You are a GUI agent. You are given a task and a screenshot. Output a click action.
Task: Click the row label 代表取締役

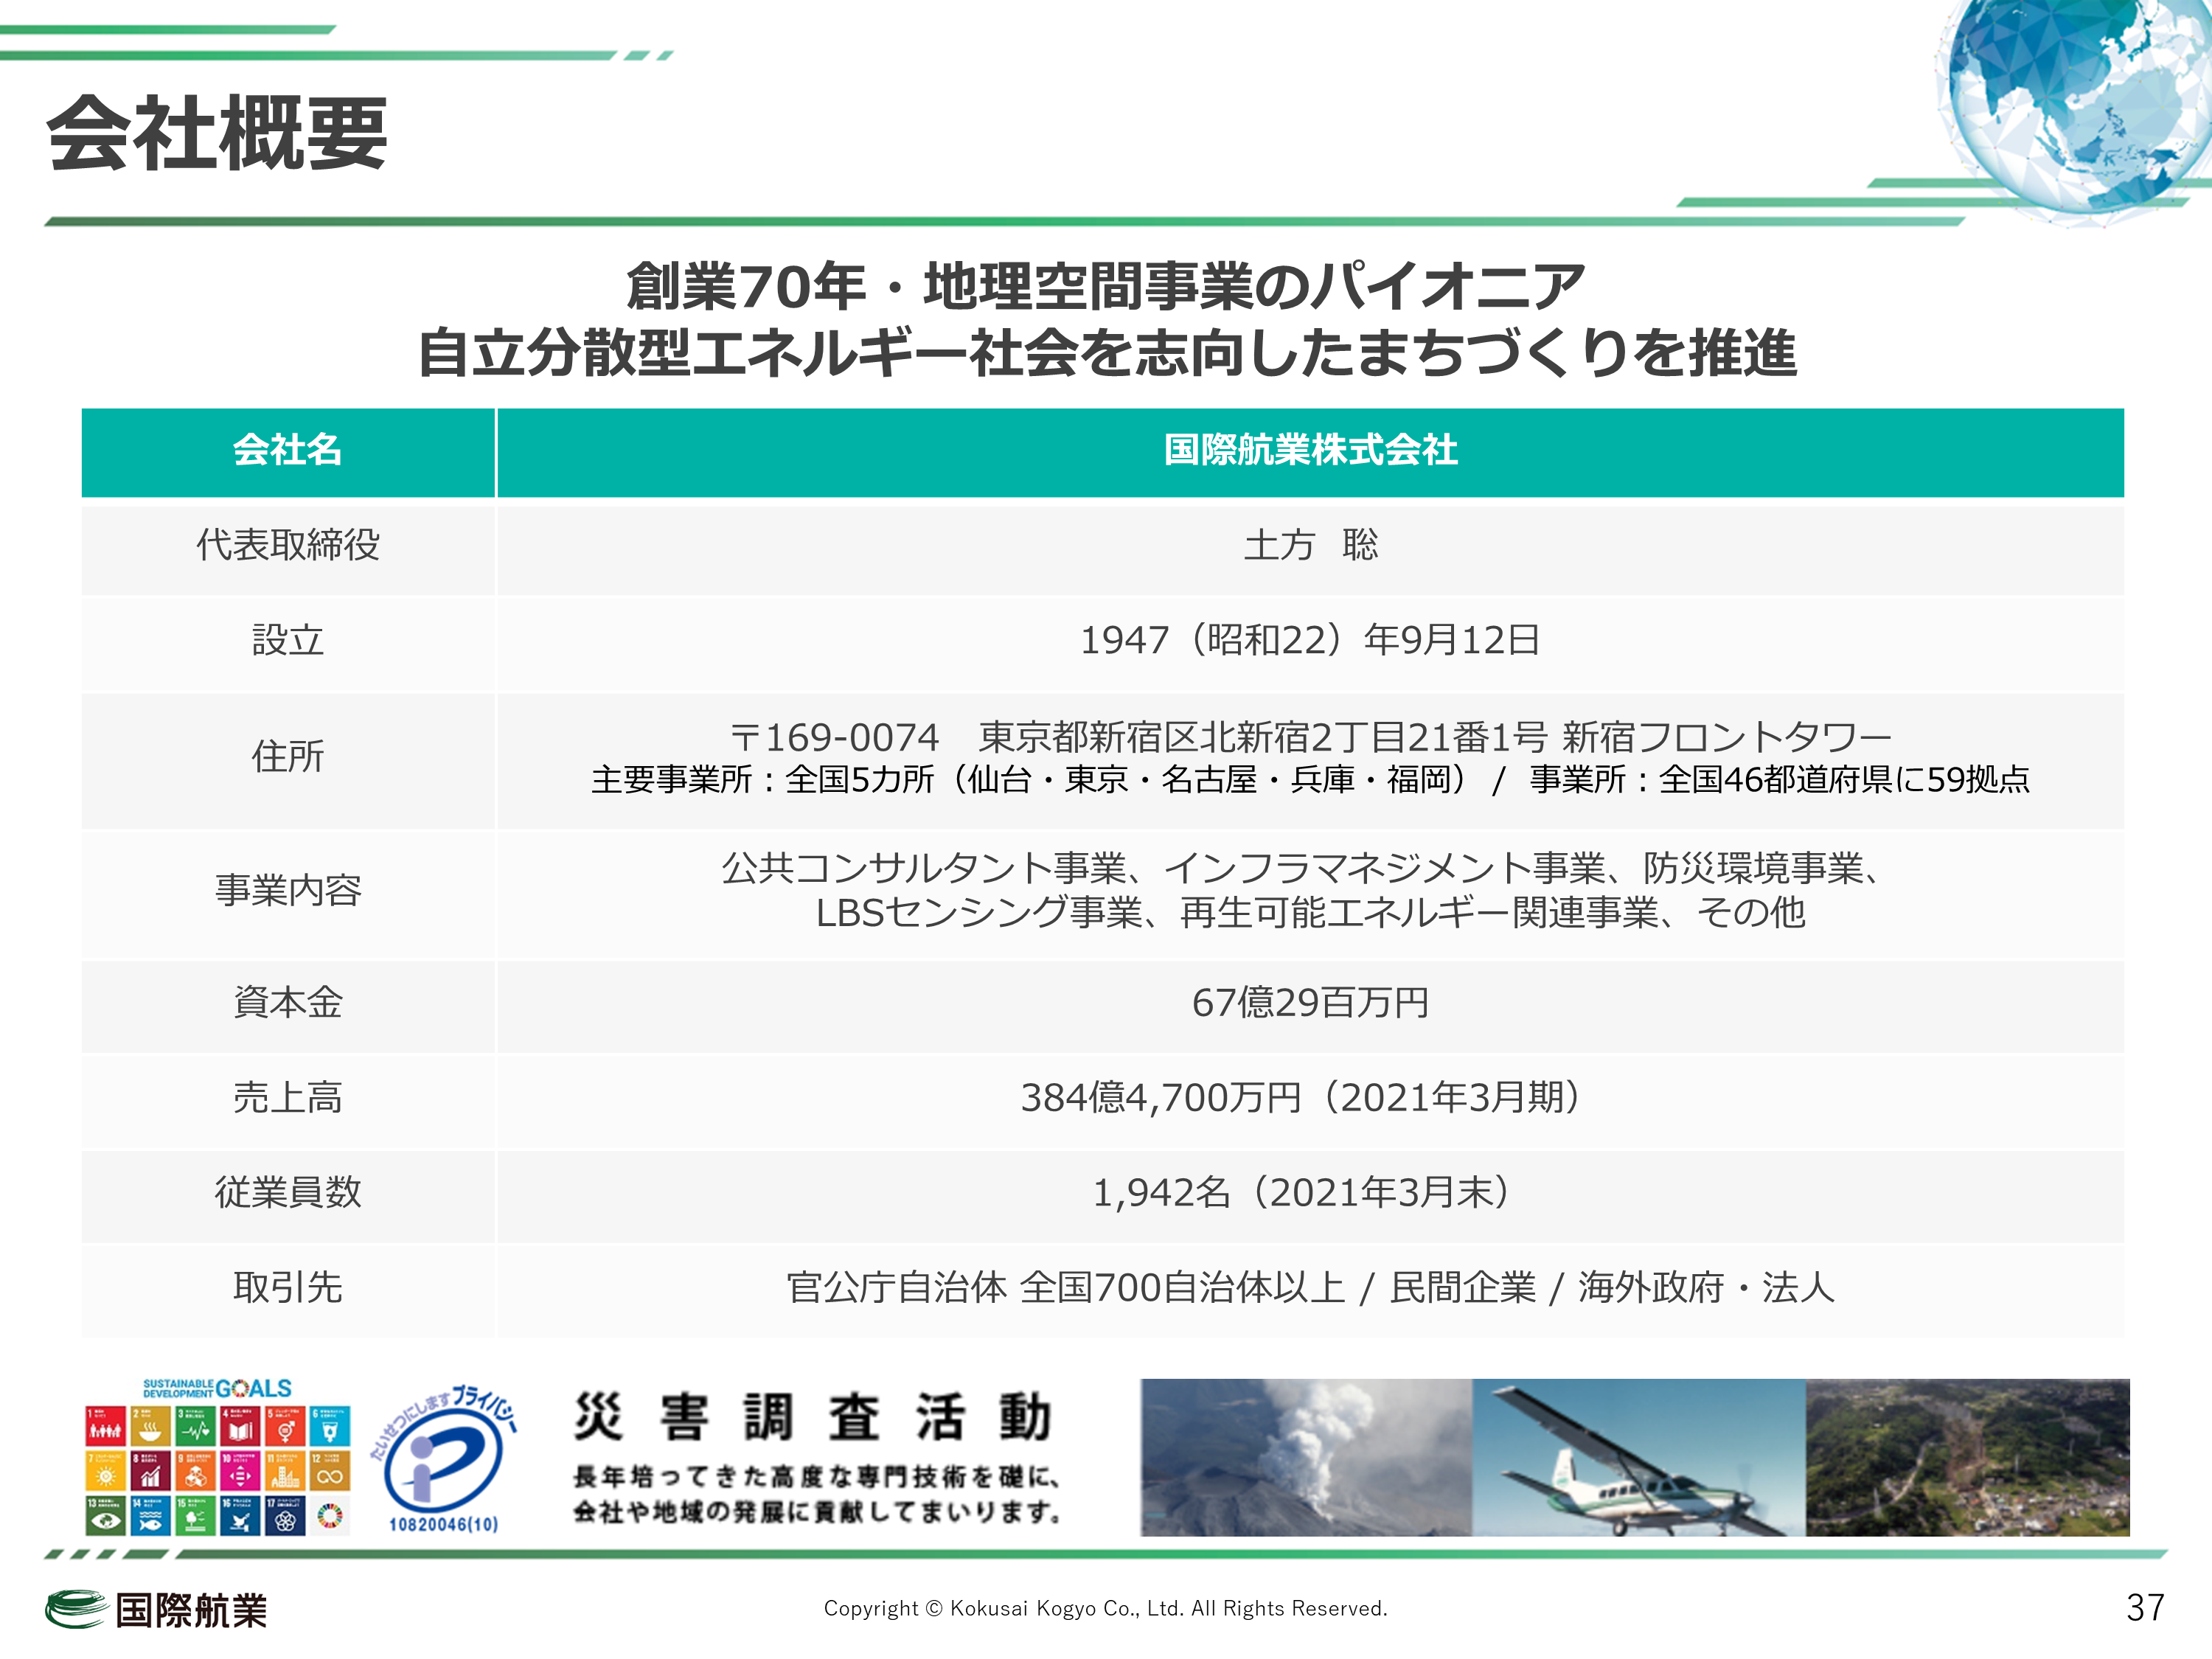pos(288,545)
